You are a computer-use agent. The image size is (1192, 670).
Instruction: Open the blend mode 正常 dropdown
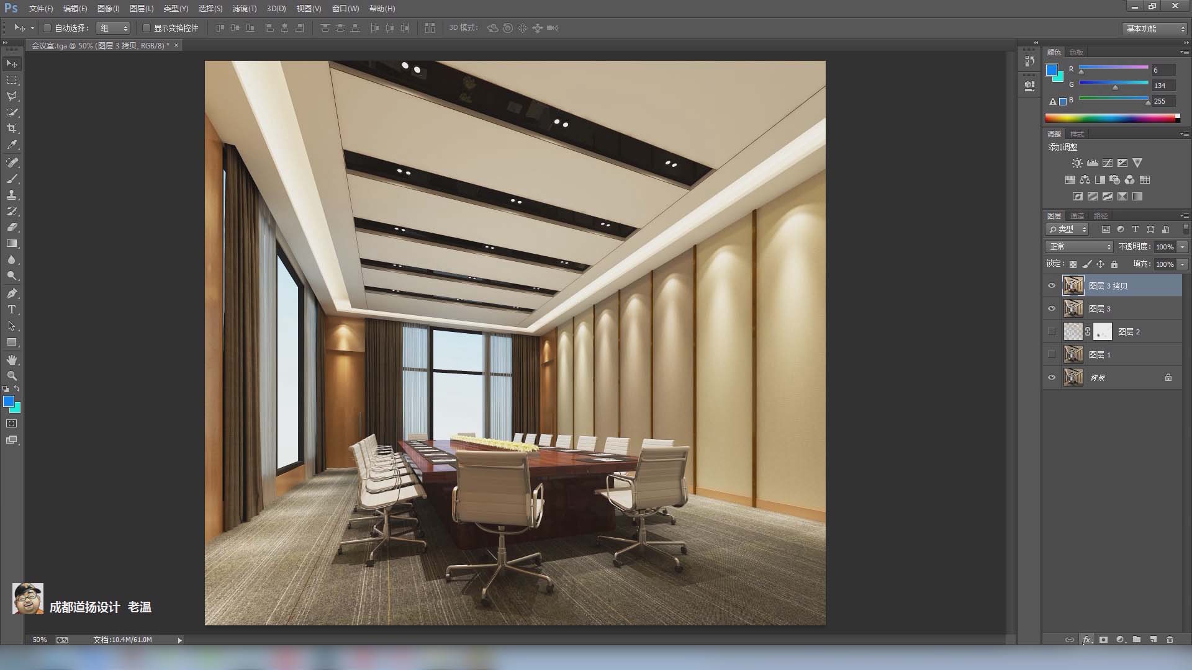tap(1079, 247)
